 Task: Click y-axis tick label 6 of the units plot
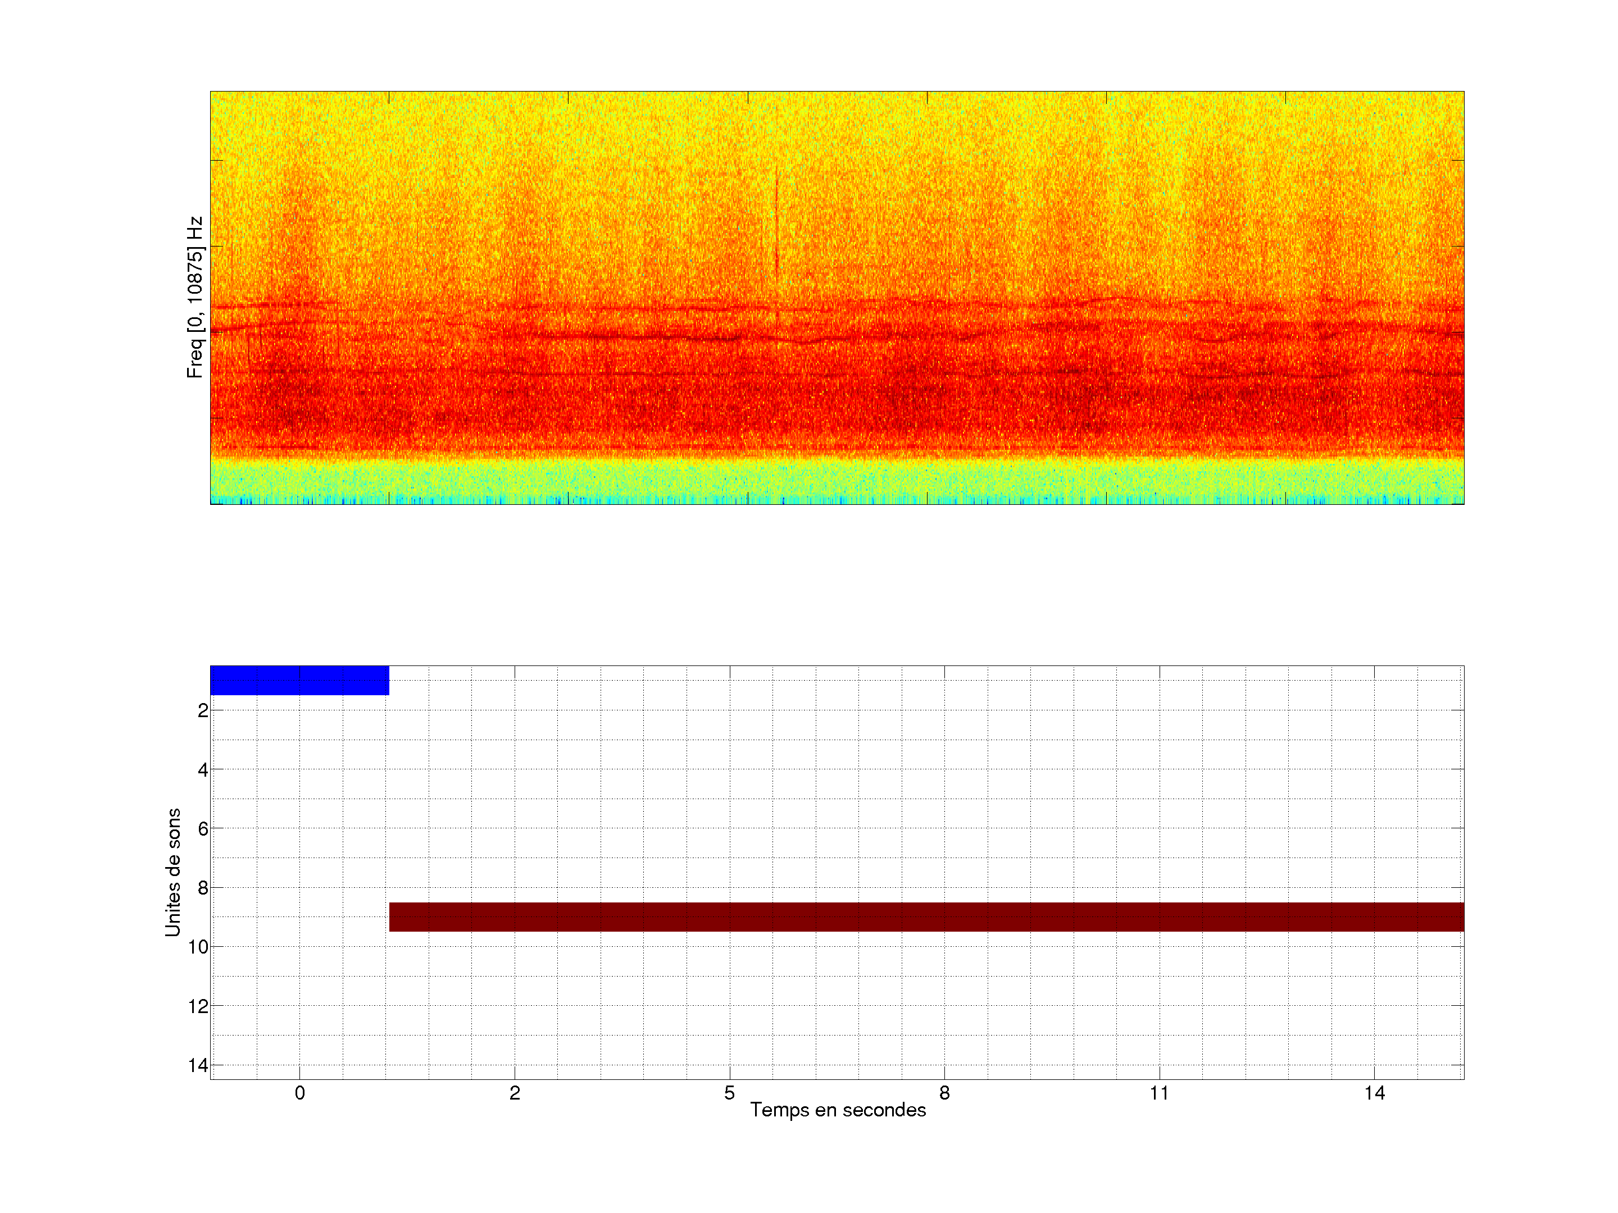click(203, 829)
